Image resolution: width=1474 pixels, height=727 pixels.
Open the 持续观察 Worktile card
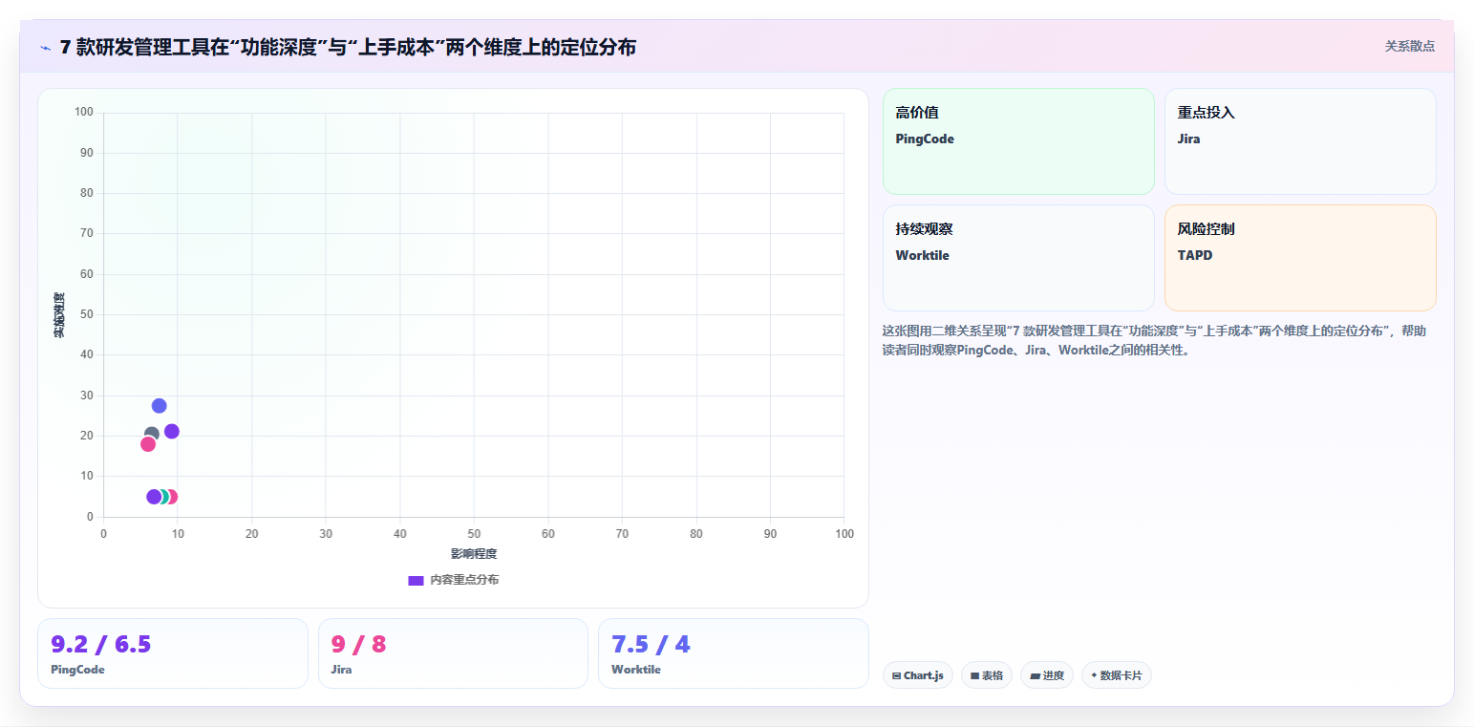(1018, 258)
